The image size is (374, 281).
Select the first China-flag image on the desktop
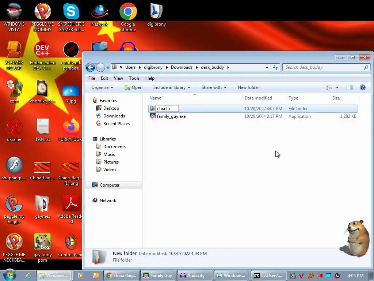tap(42, 170)
